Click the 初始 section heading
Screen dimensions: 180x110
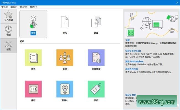22,41
